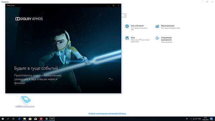
Task: Open the volume control in system tray
Action: [x=196, y=119]
